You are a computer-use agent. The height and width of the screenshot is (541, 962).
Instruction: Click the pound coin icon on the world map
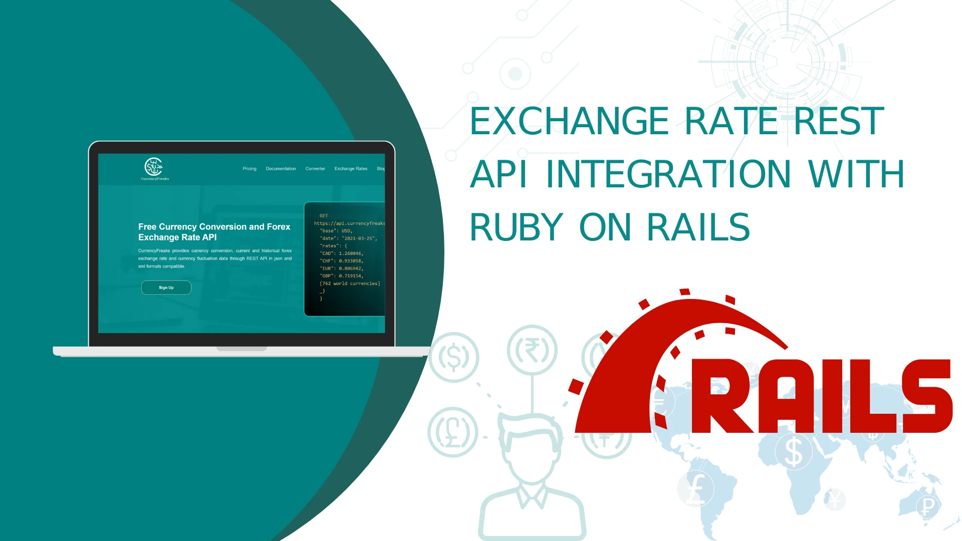coord(696,489)
